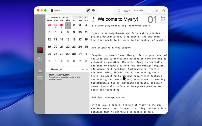Select calendar day 5 in the Mon column

click(x=49, y=32)
